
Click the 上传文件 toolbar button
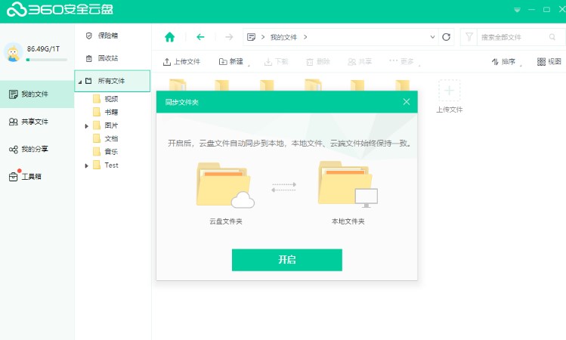[181, 62]
